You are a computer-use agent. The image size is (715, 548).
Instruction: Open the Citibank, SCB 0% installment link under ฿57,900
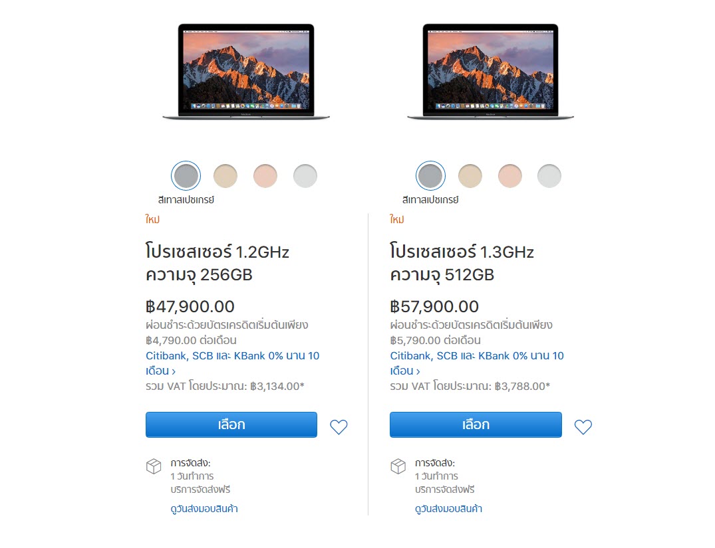(x=476, y=356)
